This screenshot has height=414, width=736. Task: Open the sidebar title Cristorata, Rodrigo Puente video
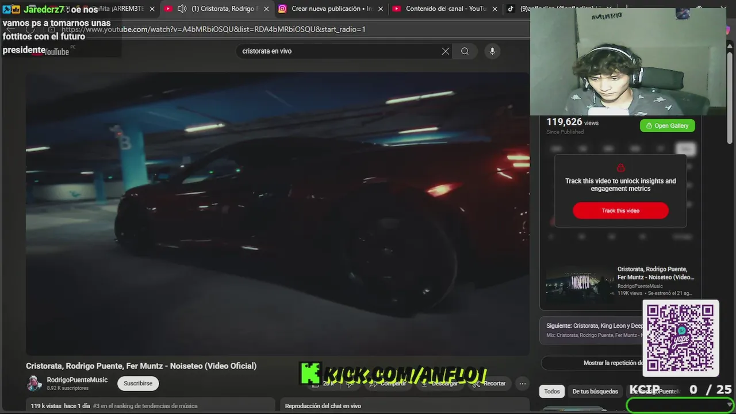[656, 273]
